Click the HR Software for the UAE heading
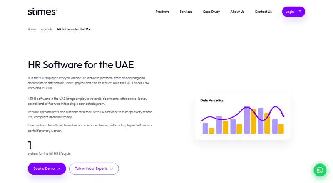Screen dimensions: 333x183 pos(81,65)
